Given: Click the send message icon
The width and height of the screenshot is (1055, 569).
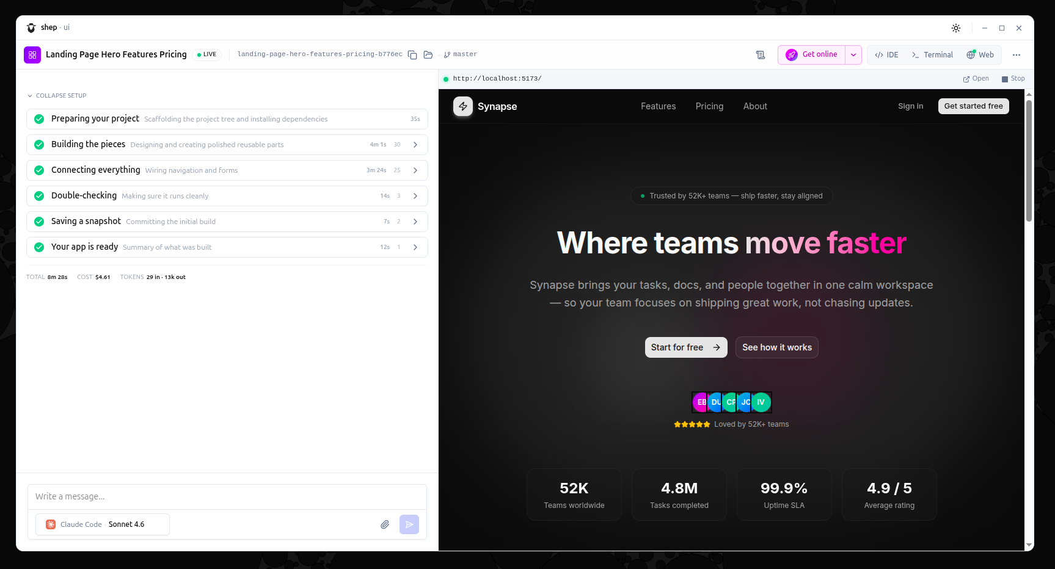Looking at the screenshot, I should [409, 524].
